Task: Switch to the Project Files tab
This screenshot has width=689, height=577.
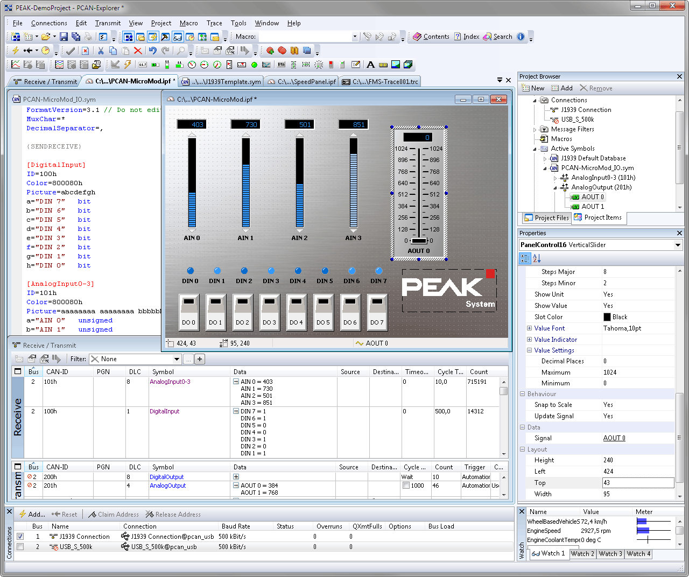Action: 547,218
